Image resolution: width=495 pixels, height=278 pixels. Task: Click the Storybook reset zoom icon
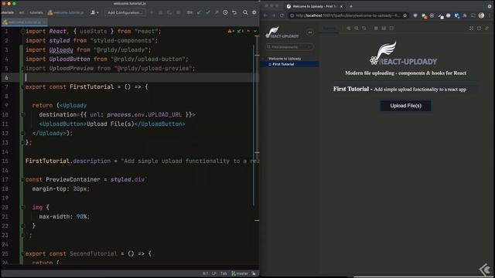(x=364, y=29)
